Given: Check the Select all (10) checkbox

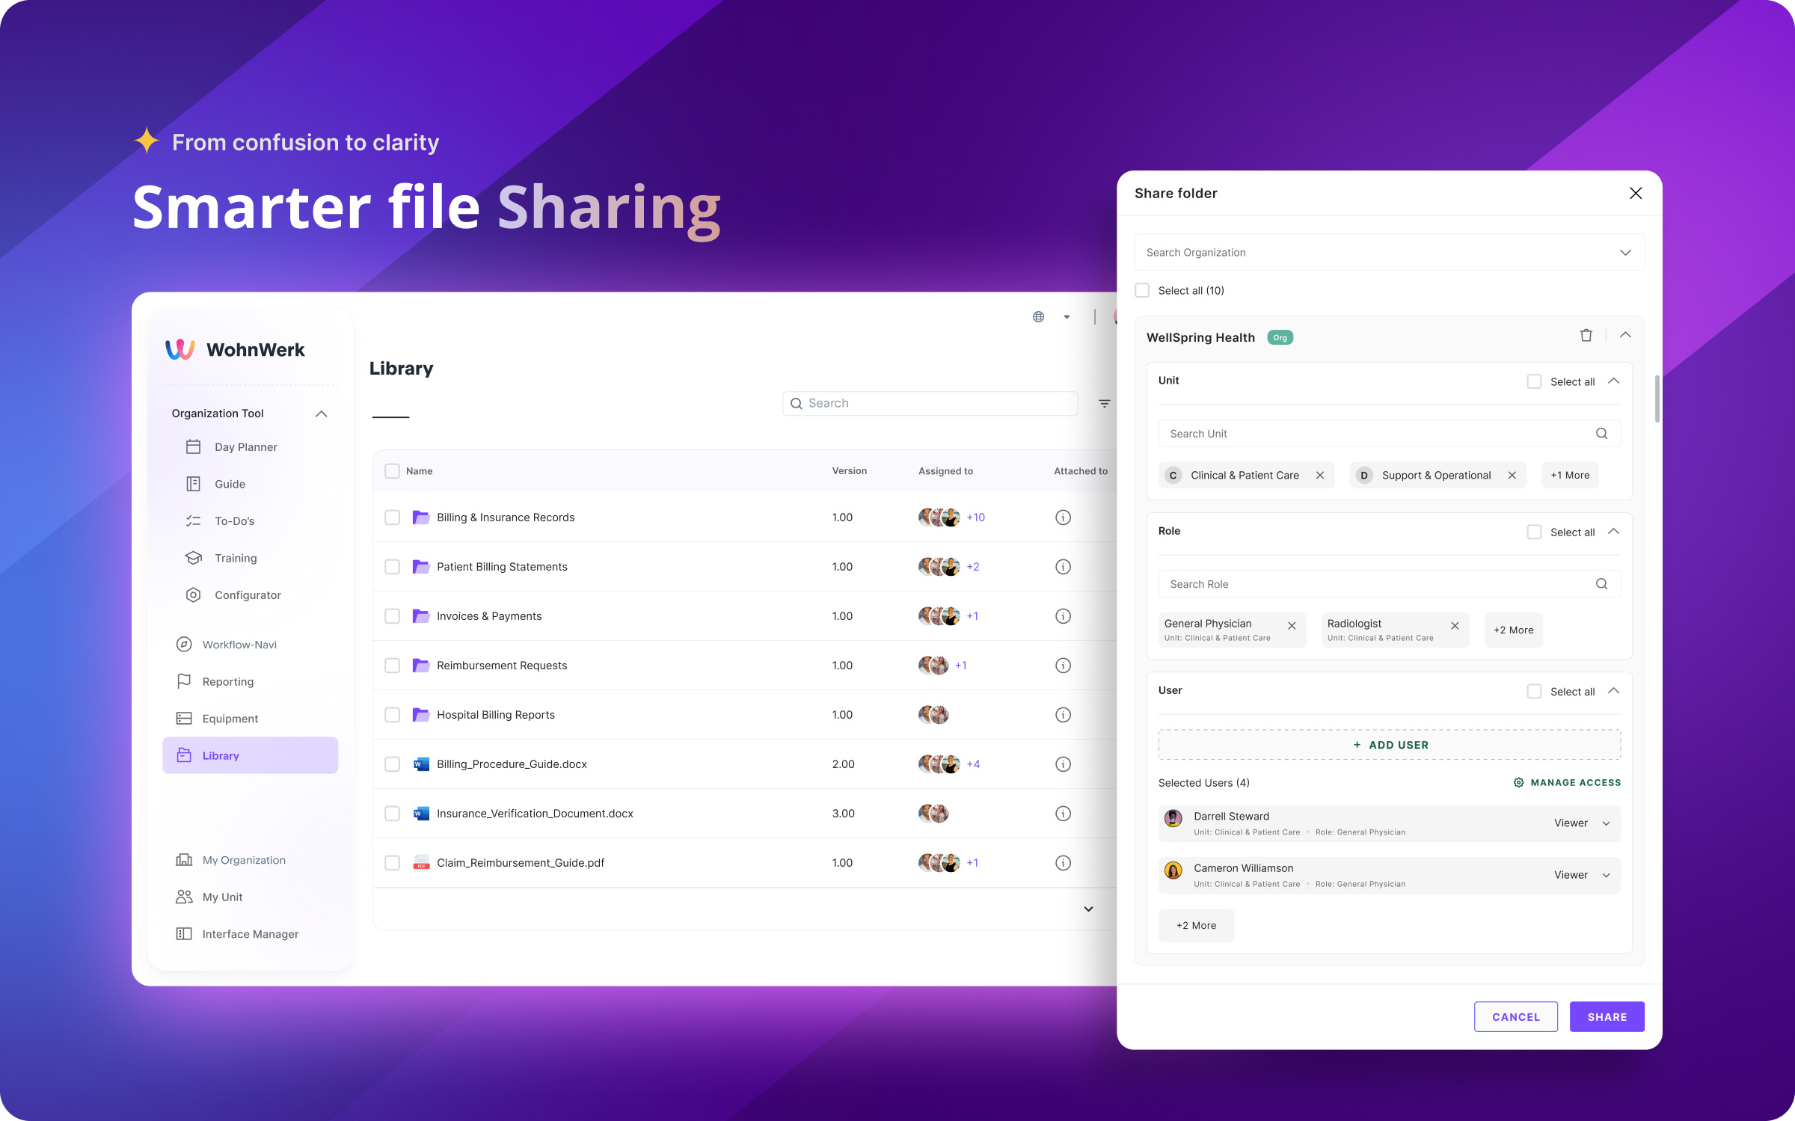Looking at the screenshot, I should pyautogui.click(x=1142, y=290).
